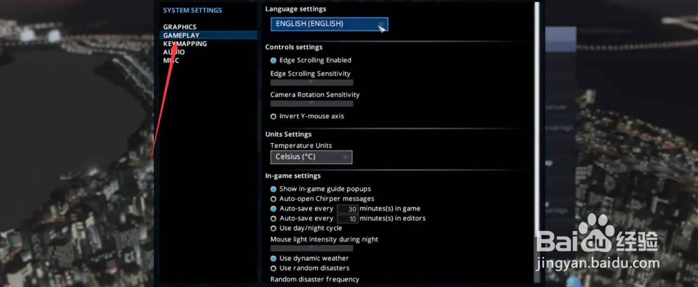Enable auto-save in editors checkbox
This screenshot has width=698, height=287.
click(x=274, y=219)
